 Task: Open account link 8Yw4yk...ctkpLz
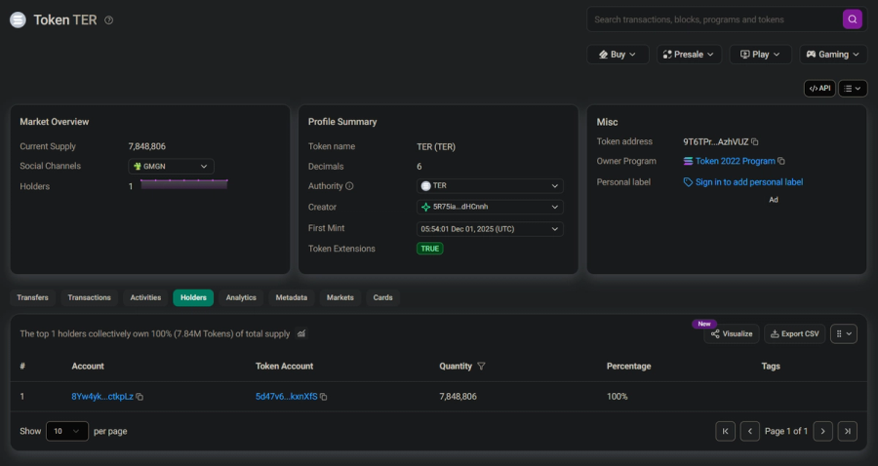coord(101,397)
